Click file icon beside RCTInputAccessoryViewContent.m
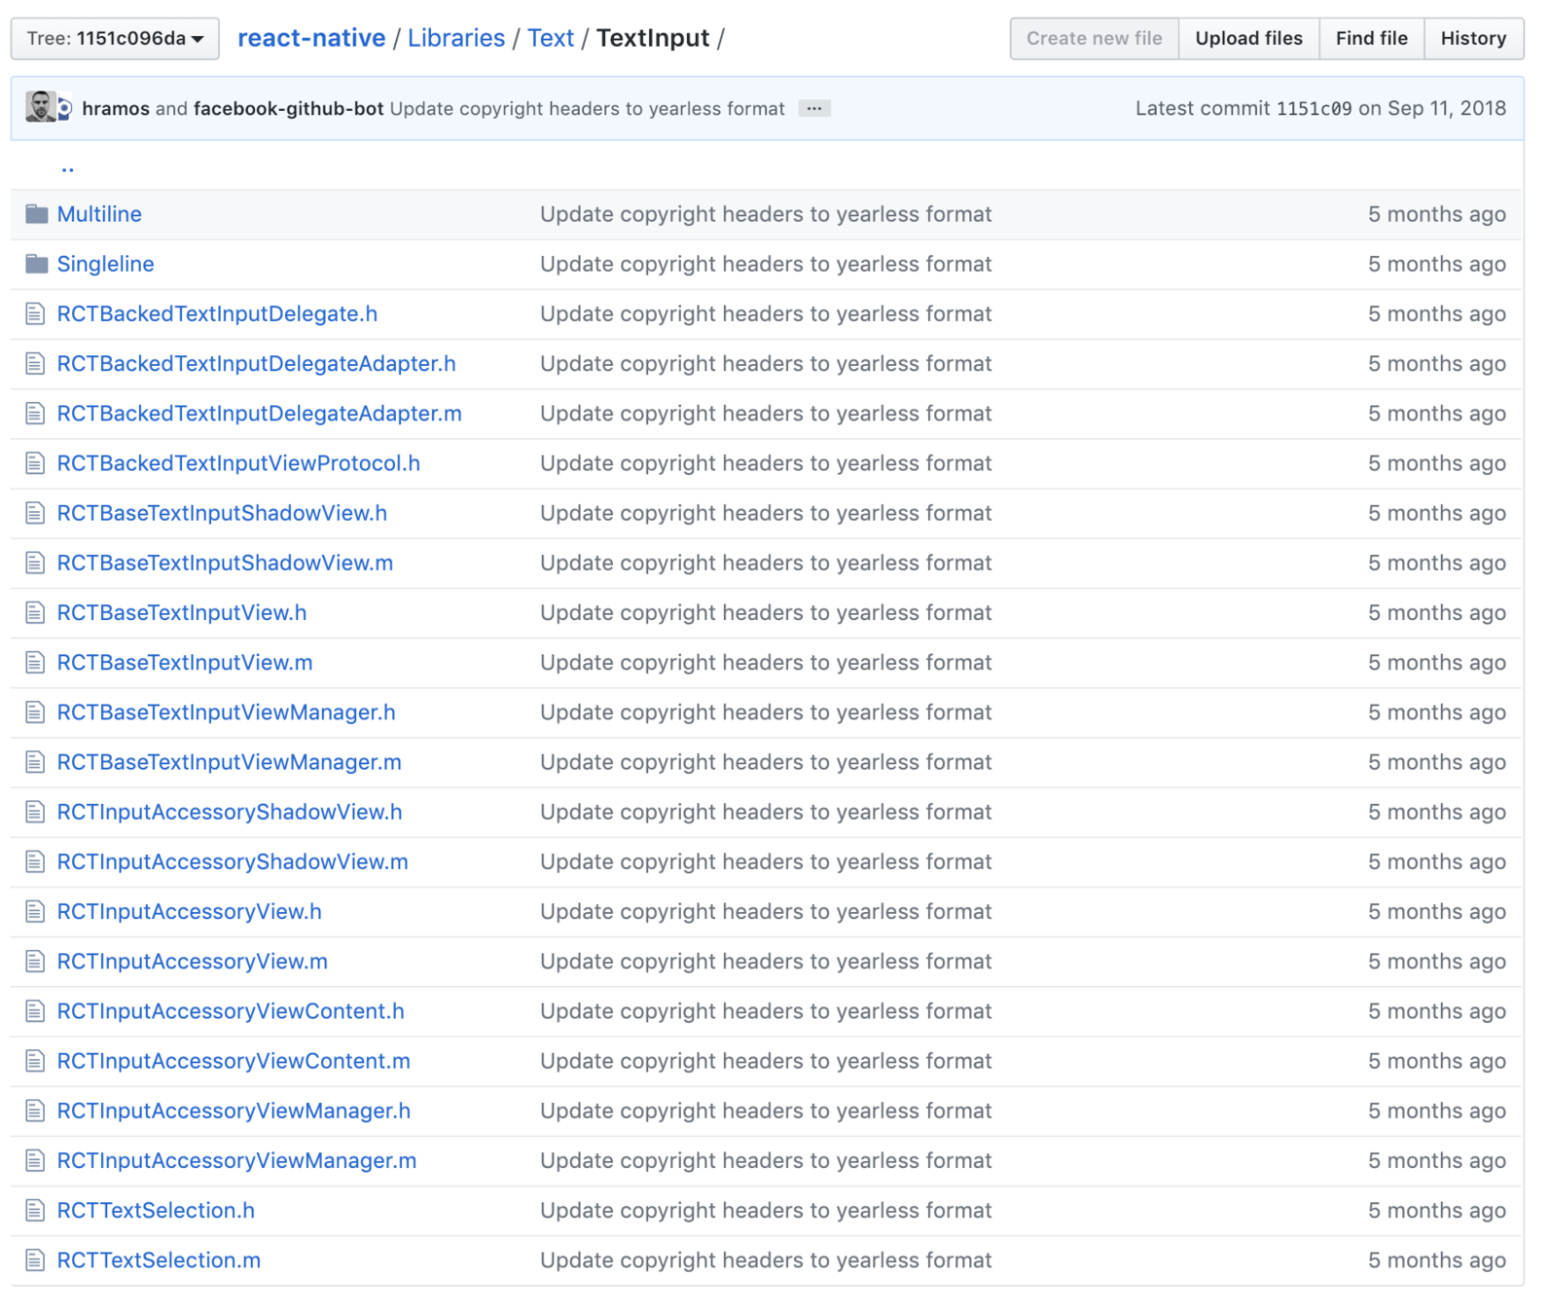Viewport: 1549px width, 1314px height. tap(35, 1061)
